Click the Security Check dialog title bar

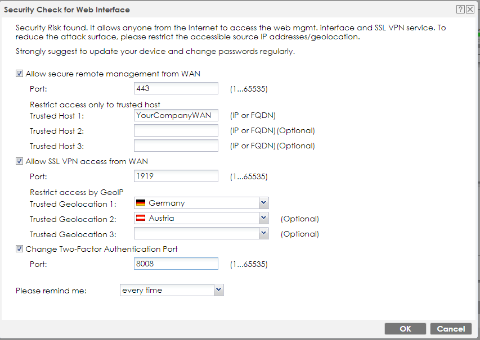(x=225, y=10)
